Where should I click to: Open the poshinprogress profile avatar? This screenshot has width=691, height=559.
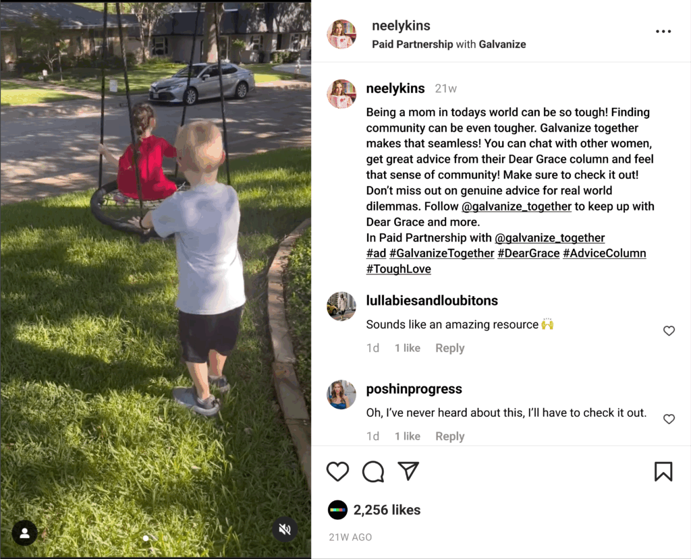341,394
